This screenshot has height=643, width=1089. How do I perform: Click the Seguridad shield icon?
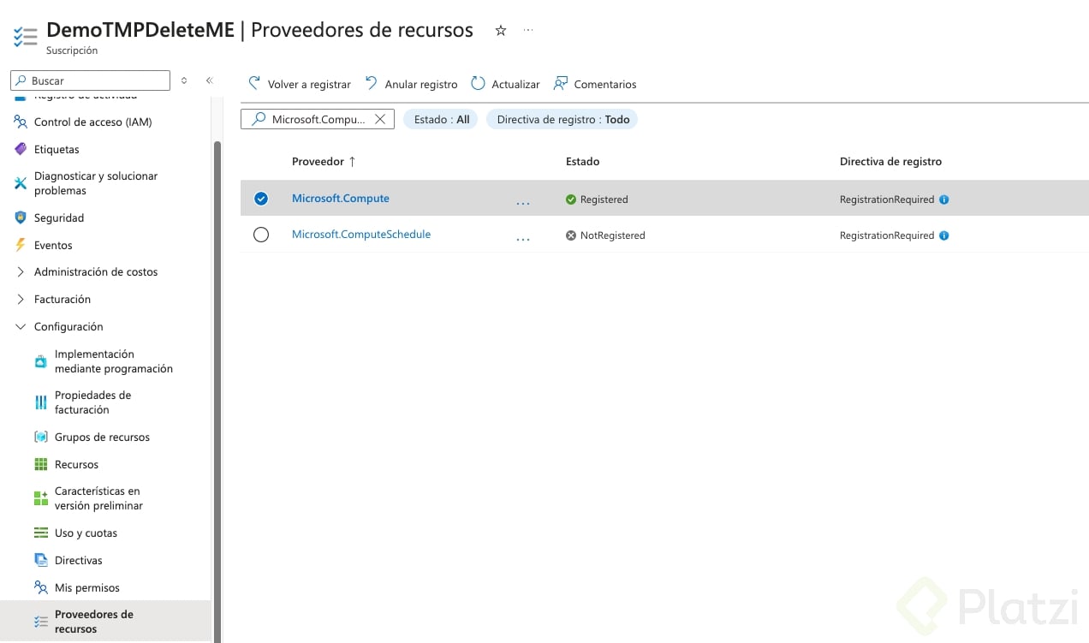pos(21,217)
